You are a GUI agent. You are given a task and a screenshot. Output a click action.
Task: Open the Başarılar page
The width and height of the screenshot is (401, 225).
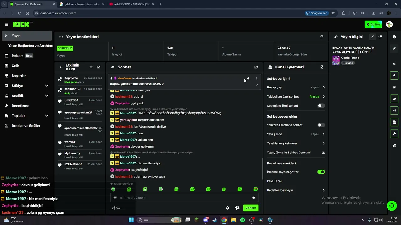pos(27,76)
